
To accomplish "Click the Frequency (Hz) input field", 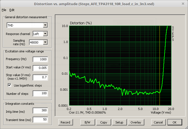I will pyautogui.click(x=40, y=59).
